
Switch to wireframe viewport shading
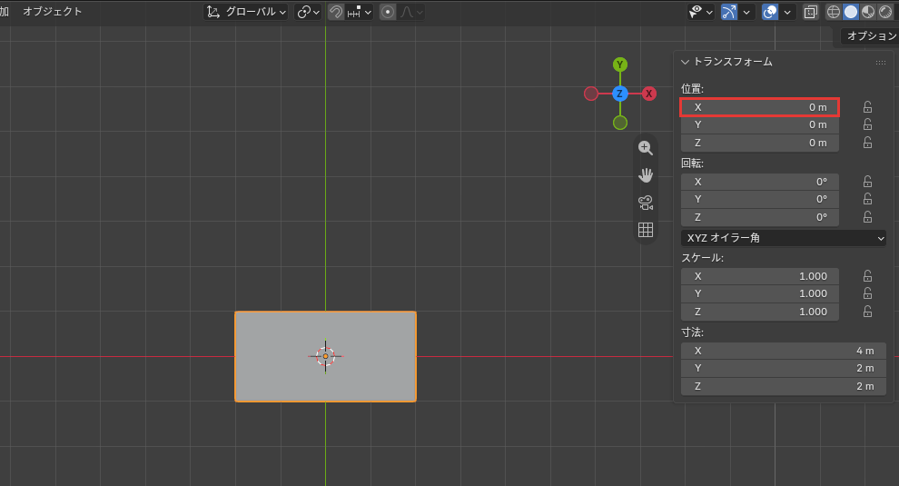coord(833,12)
